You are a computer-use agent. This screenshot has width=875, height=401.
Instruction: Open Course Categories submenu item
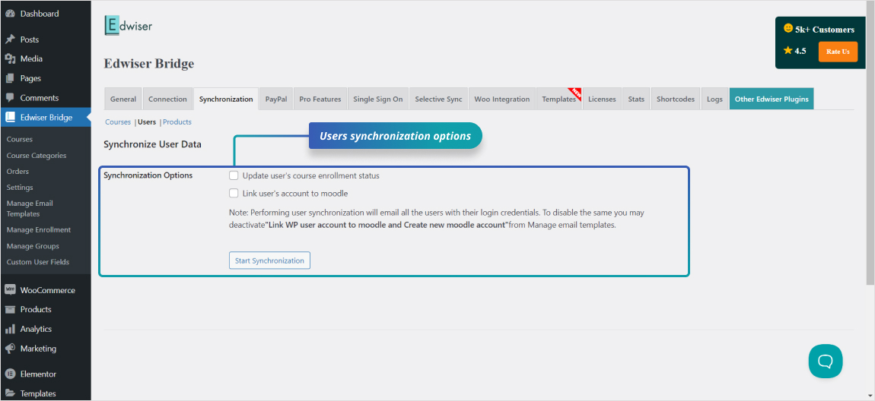(x=37, y=156)
